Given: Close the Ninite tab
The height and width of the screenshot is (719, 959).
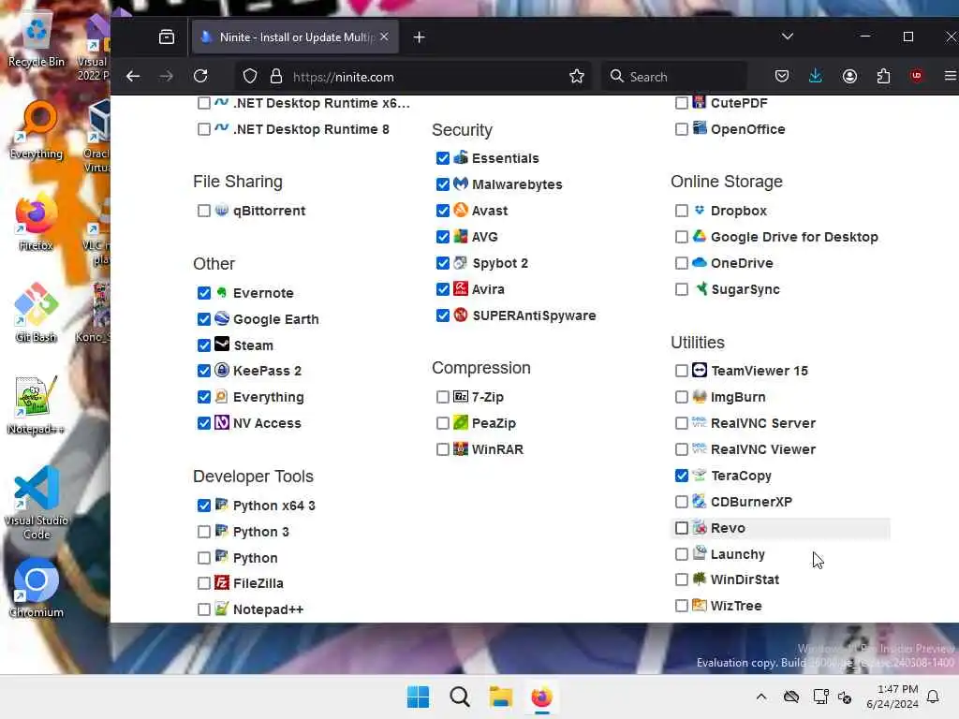Looking at the screenshot, I should [384, 37].
